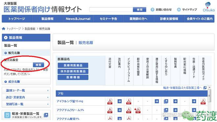Focus the 販売名検索 text field
This screenshot has height=122, width=217.
coord(18,65)
